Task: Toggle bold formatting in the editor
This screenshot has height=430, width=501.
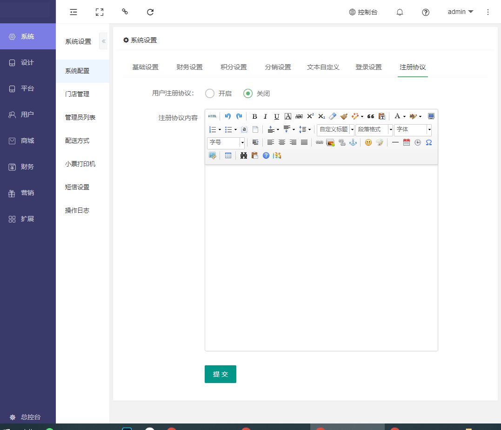Action: click(x=254, y=116)
